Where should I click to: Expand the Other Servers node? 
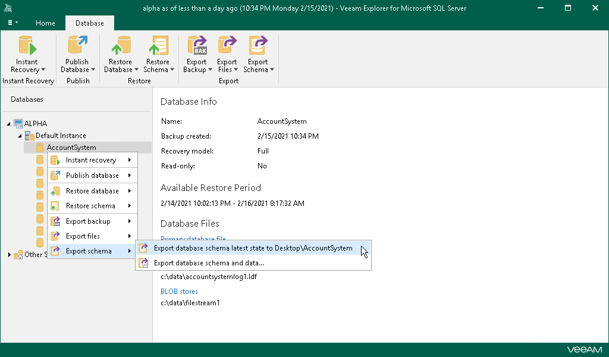click(10, 255)
